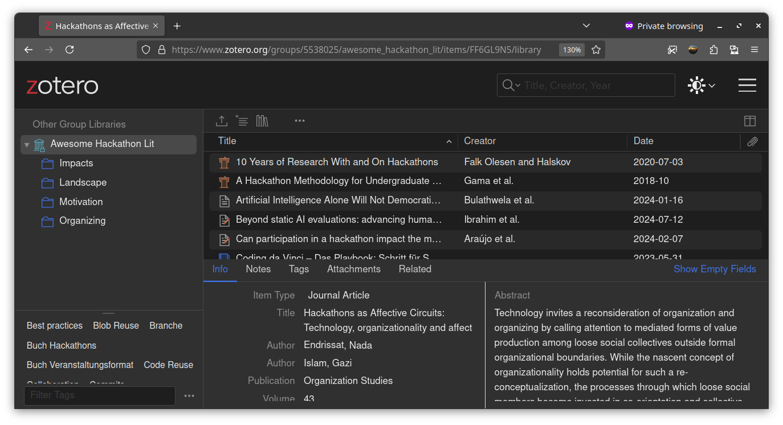783x425 pixels.
Task: Click the preprint icon for Beyond static AI evaluations
Action: pyautogui.click(x=225, y=220)
